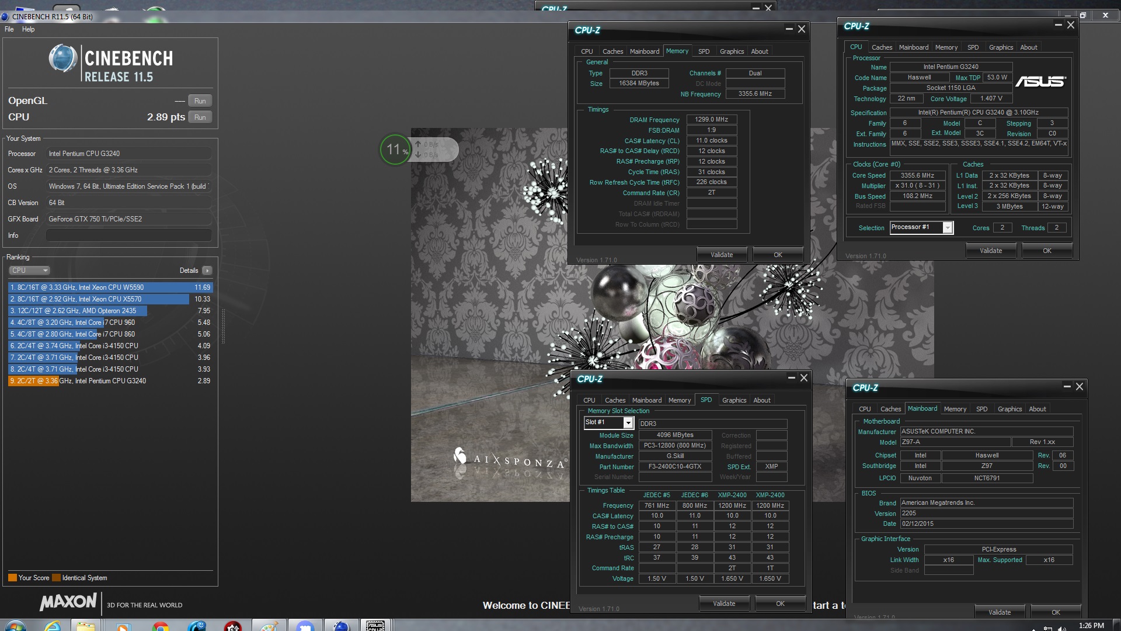Image resolution: width=1121 pixels, height=631 pixels.
Task: Click the network tray icon
Action: pyautogui.click(x=1047, y=628)
